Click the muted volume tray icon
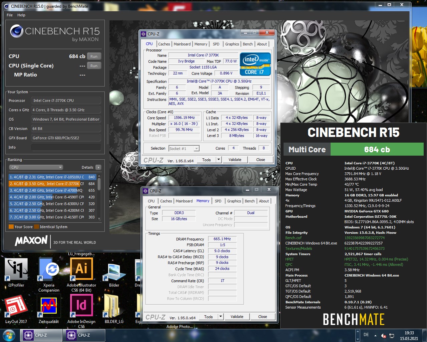 384,335
